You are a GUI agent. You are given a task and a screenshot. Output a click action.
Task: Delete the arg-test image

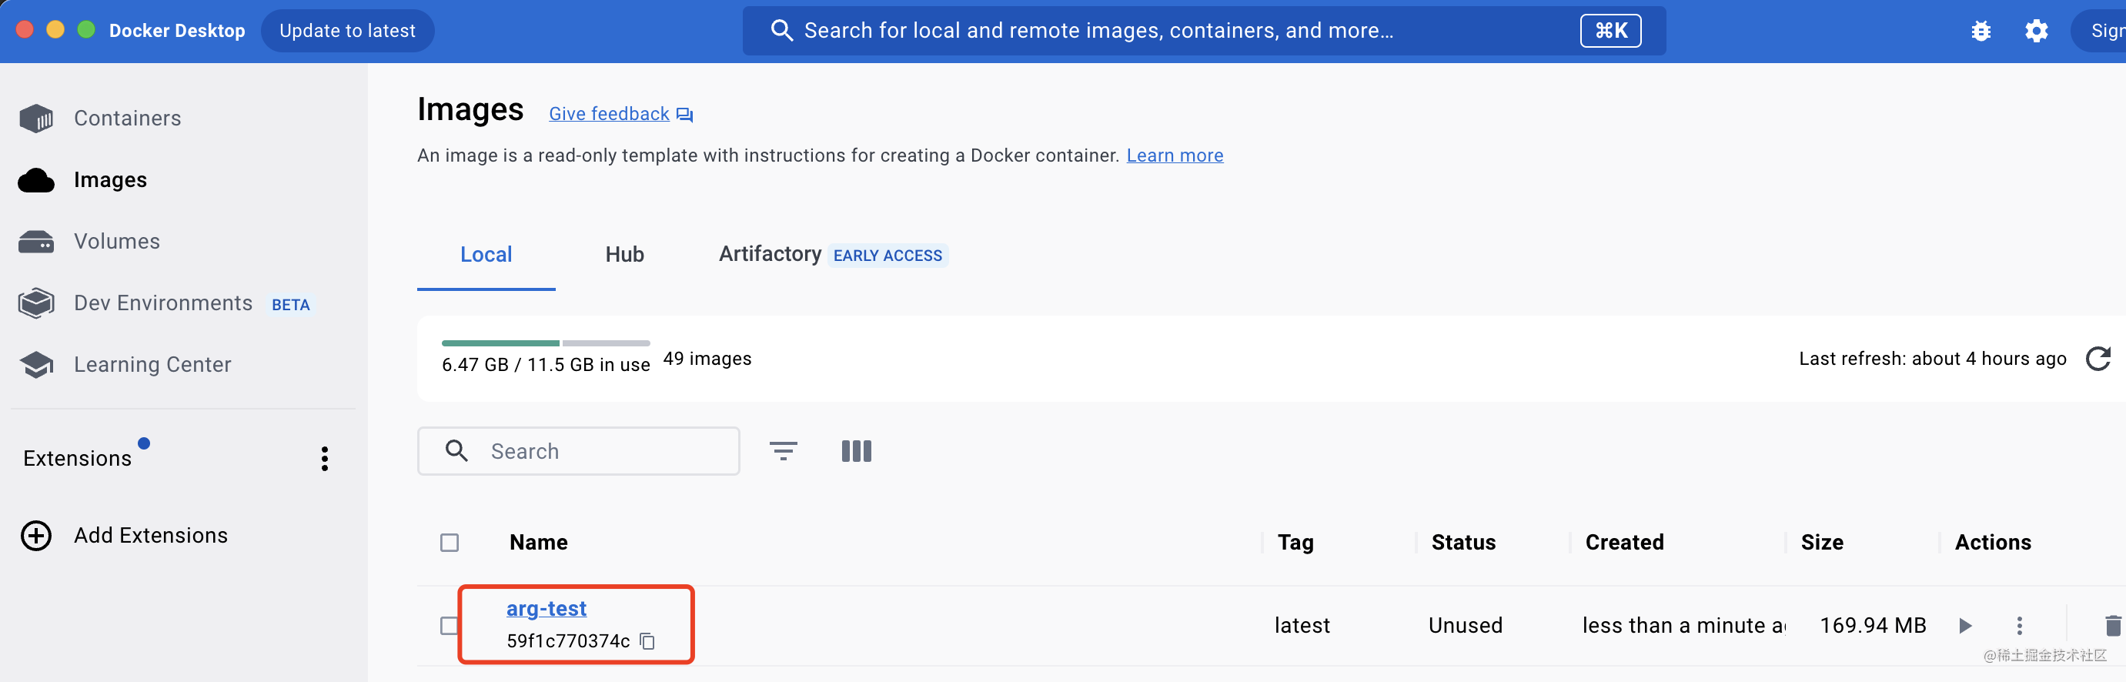(2112, 626)
